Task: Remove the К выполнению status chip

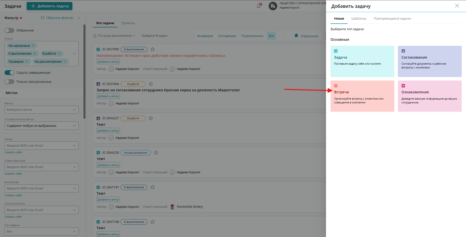Action: (35, 54)
